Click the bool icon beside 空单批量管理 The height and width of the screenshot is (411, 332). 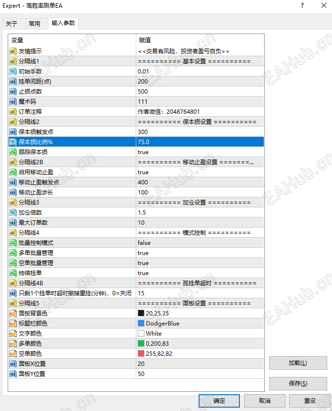coord(12,263)
